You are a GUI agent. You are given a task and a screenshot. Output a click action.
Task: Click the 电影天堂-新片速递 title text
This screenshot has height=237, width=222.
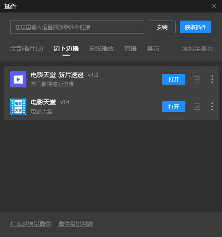(57, 75)
